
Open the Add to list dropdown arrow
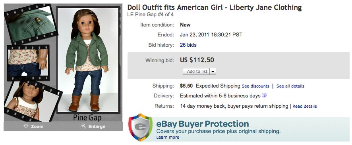pyautogui.click(x=213, y=71)
